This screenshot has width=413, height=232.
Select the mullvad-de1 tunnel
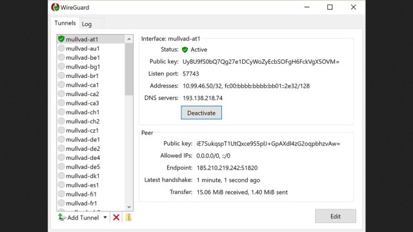(x=91, y=139)
